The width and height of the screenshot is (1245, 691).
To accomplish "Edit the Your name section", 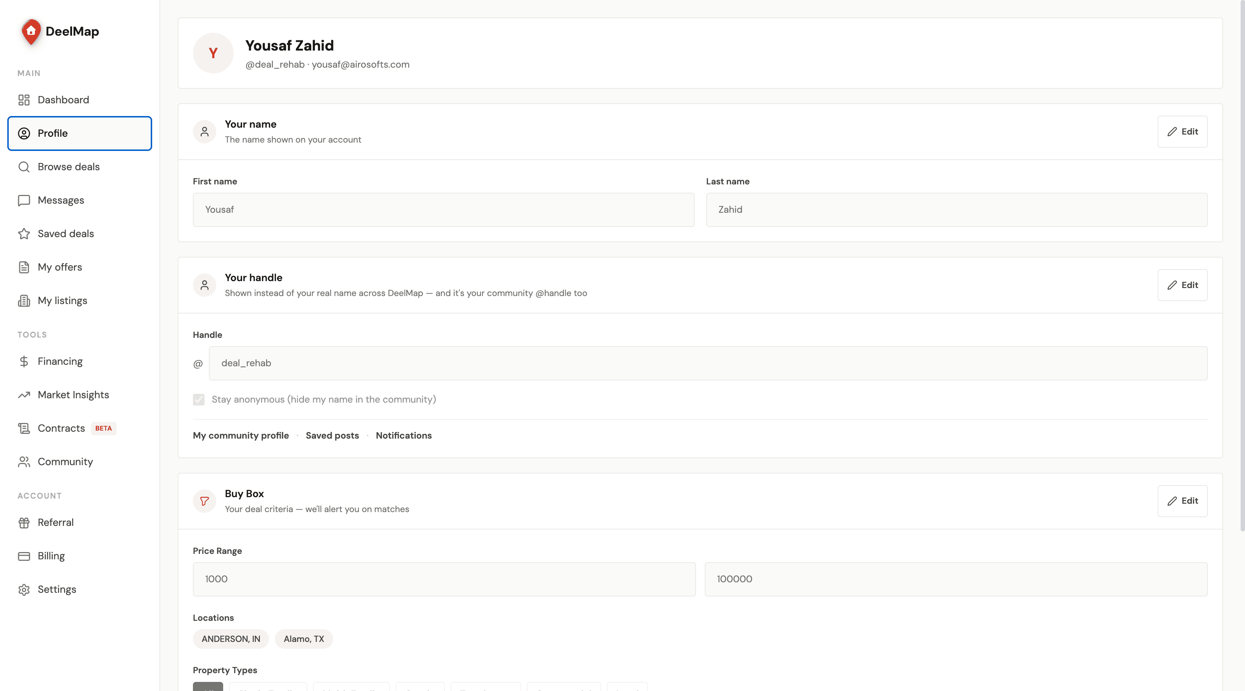I will 1182,131.
